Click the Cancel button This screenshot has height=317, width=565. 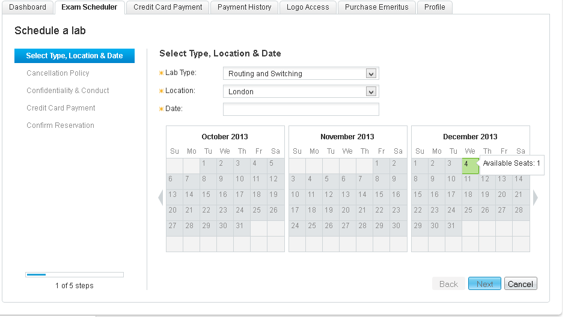[x=521, y=284]
